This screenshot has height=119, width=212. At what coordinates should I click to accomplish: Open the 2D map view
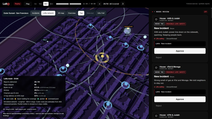[x=61, y=13]
